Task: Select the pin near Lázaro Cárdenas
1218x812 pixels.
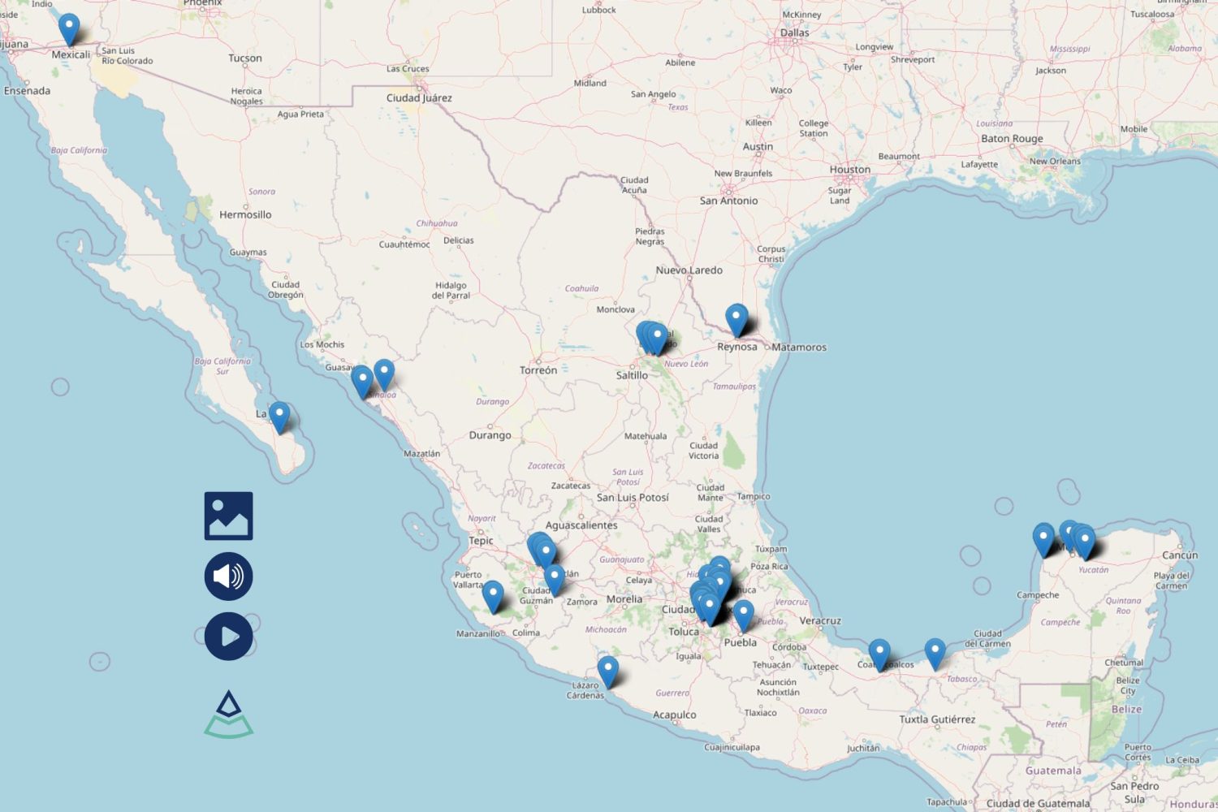Action: click(x=608, y=672)
